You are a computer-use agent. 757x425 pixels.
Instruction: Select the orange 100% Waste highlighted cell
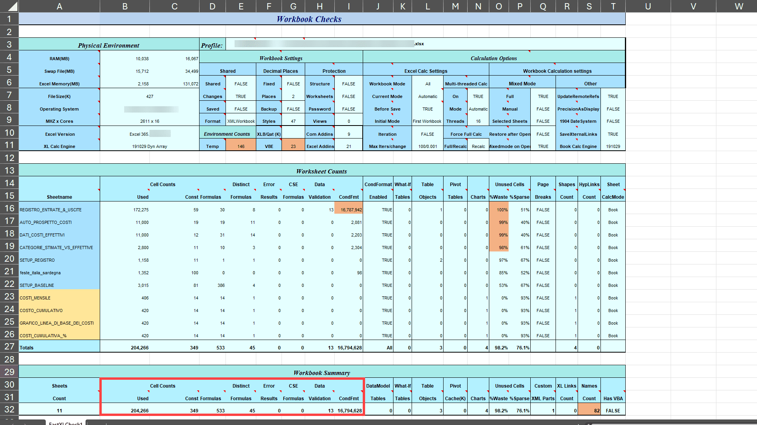pyautogui.click(x=502, y=210)
